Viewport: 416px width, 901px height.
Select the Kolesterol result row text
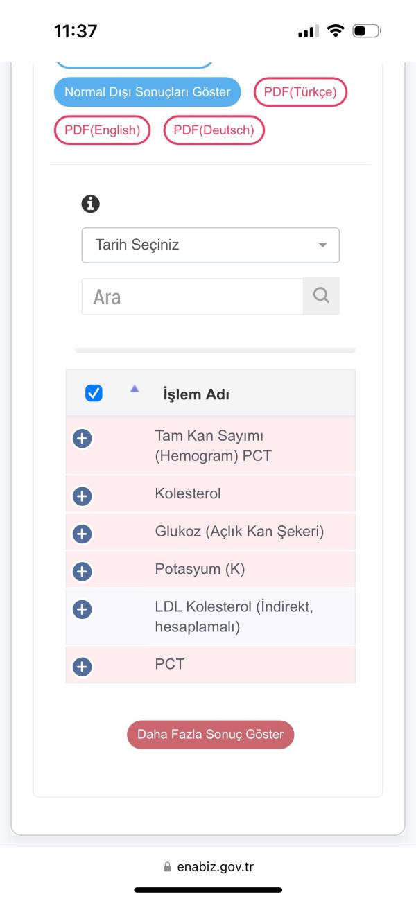pyautogui.click(x=188, y=494)
